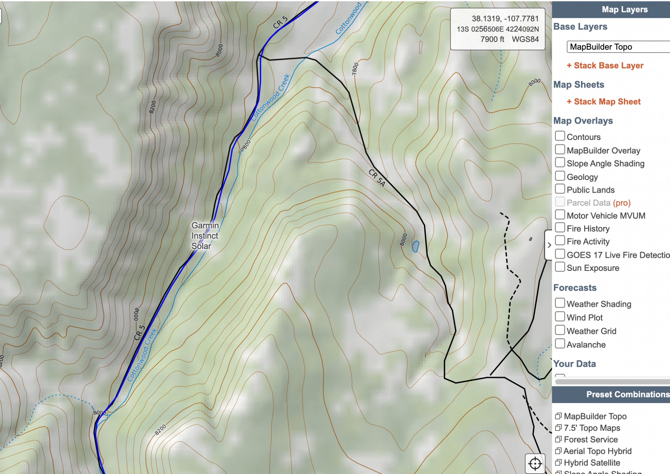Click the coordinates readout box
Viewport: 670px width, 474px height.
[x=498, y=29]
